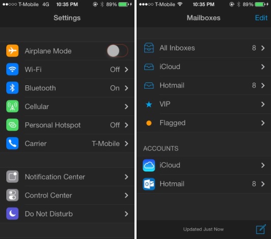Tap the Hotmail Outlook account icon

(149, 184)
